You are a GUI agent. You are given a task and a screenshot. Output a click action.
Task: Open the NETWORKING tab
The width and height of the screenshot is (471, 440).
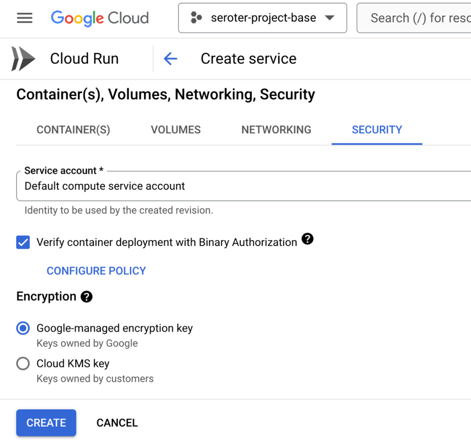click(x=276, y=130)
